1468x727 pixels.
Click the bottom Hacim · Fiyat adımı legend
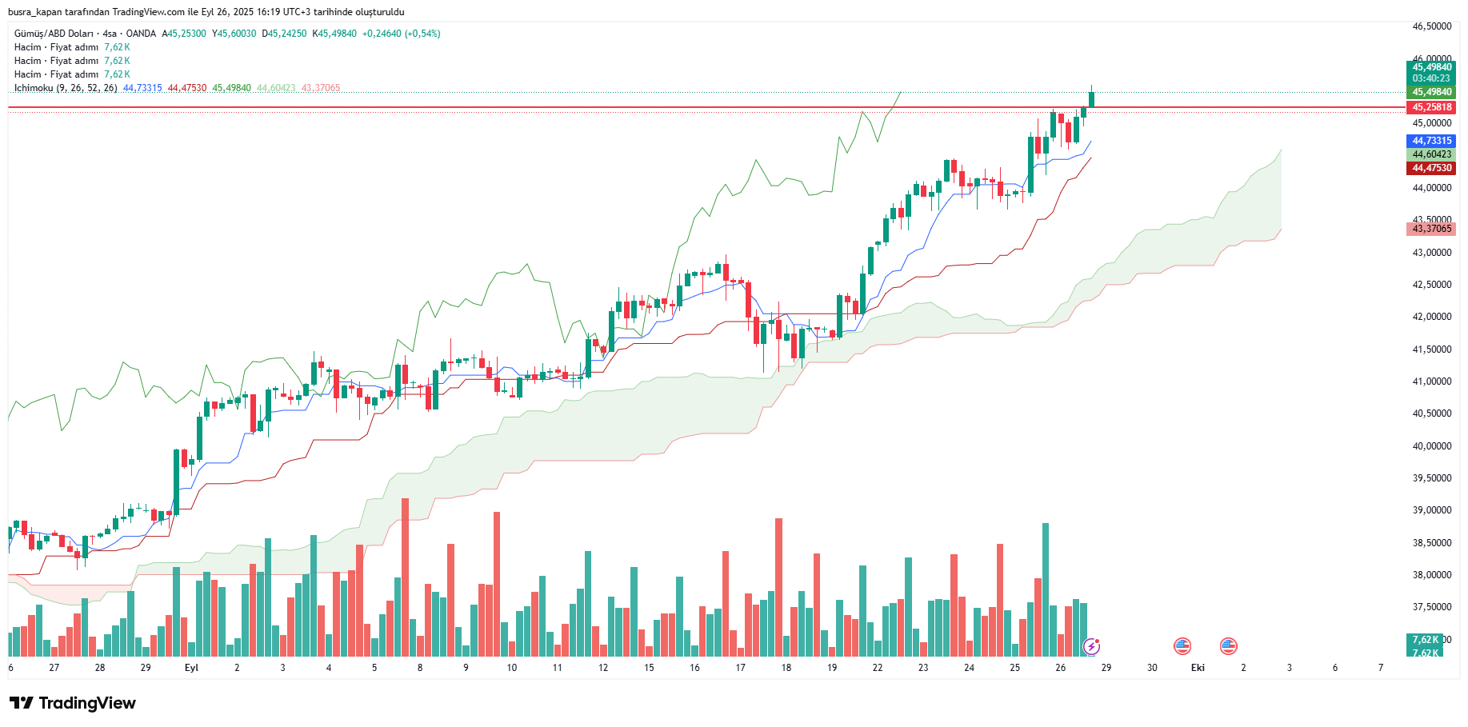(x=56, y=74)
